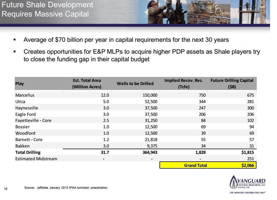Click slide page number 16
This screenshot has height=200, width=277.
5,189
